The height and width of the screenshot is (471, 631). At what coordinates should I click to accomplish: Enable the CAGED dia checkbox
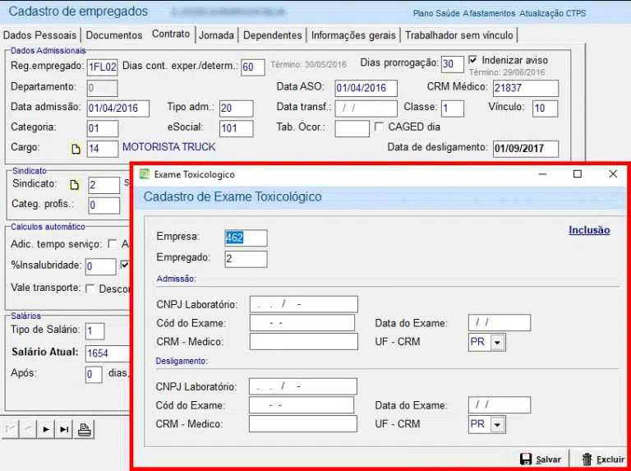click(379, 127)
